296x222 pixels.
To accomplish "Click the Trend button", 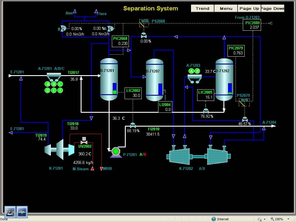I will 202,8.
